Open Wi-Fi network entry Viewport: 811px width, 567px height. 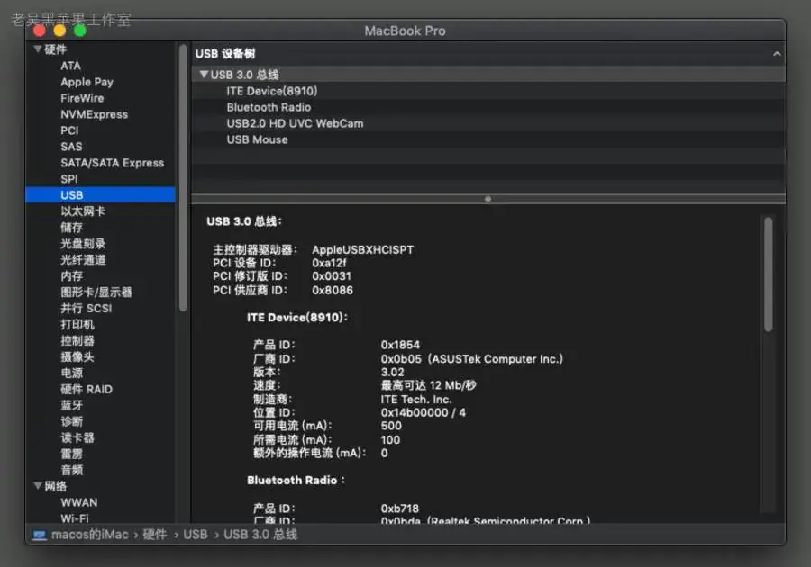tap(75, 517)
